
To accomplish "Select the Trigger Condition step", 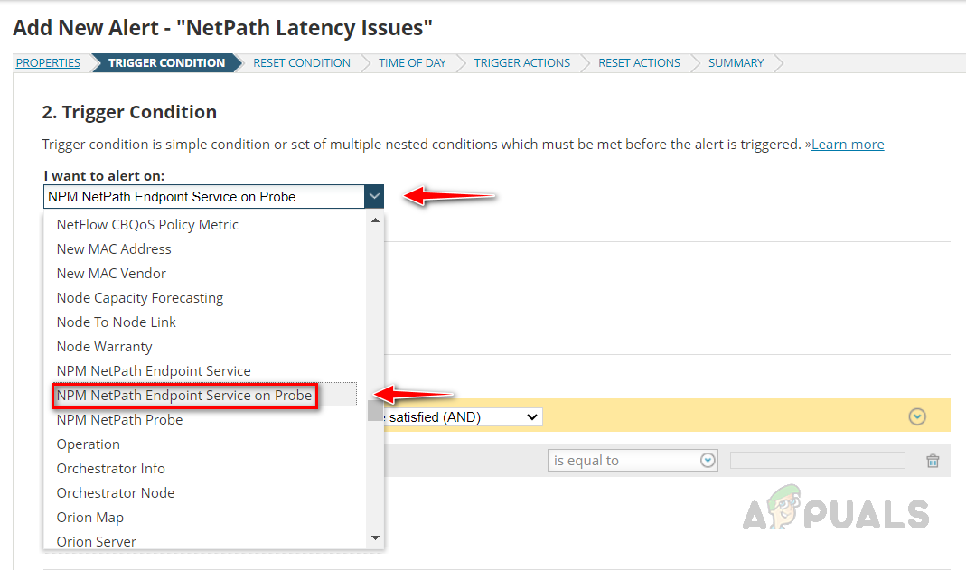I will pyautogui.click(x=166, y=63).
